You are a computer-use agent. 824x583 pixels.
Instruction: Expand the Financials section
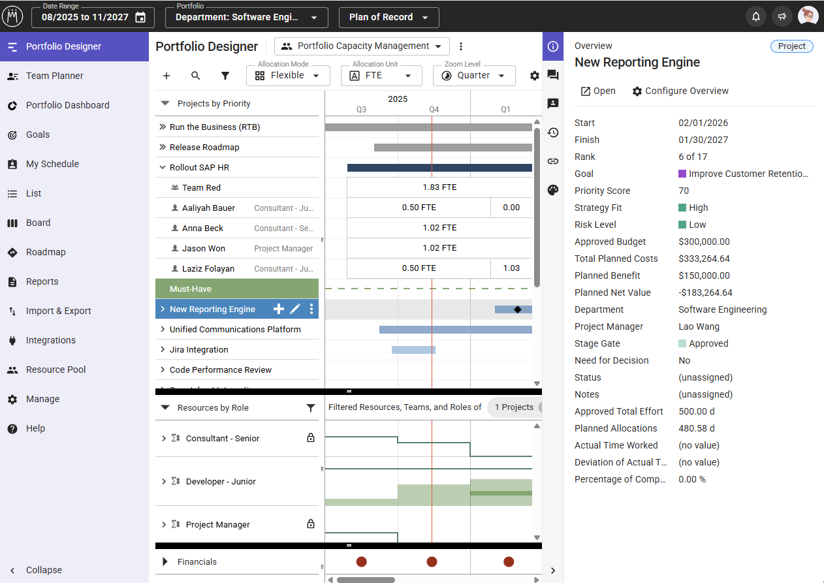(165, 561)
